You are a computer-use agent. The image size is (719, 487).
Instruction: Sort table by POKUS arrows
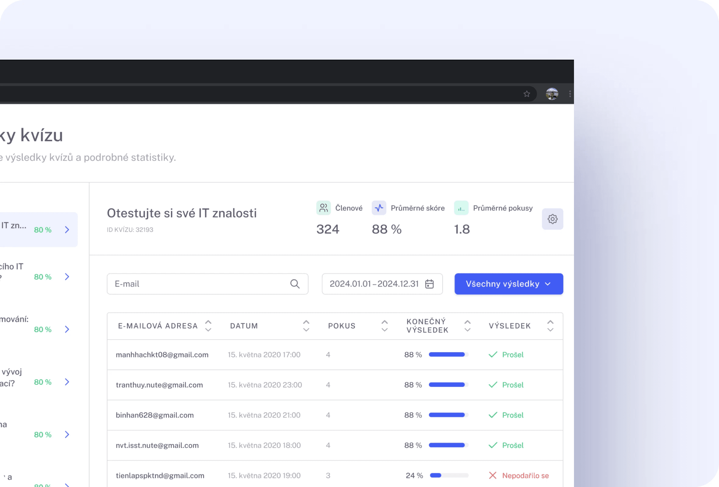tap(384, 326)
